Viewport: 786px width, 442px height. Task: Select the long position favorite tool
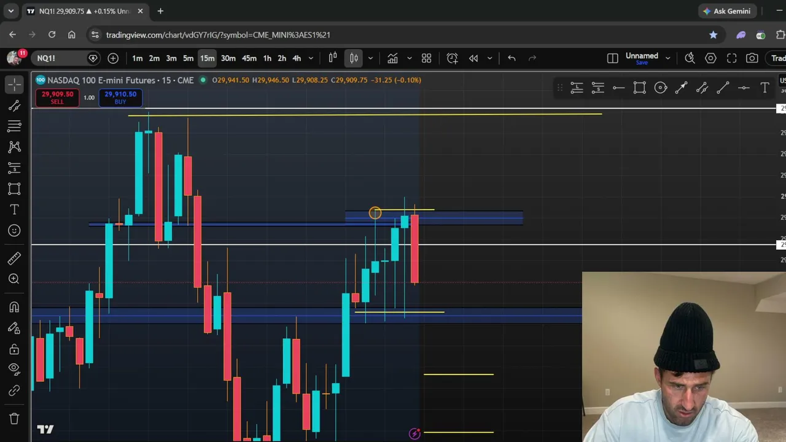point(577,88)
